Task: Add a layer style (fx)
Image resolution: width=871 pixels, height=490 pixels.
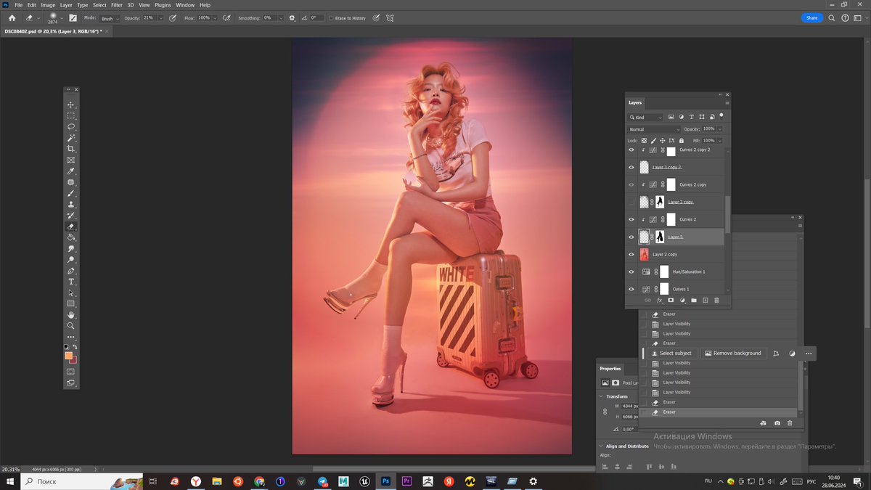Action: 660,300
